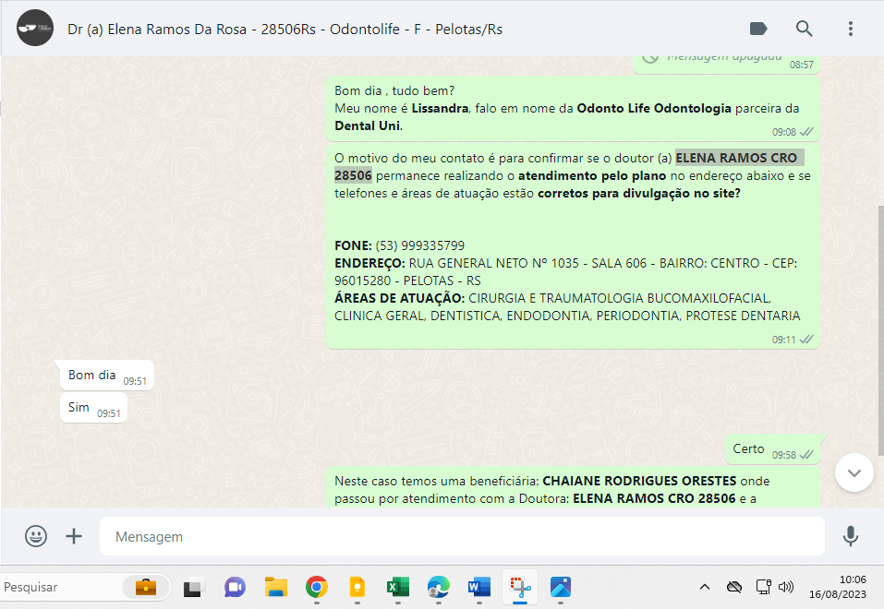The width and height of the screenshot is (884, 609).
Task: Click the ÁREAS DE ATUAÇÃO text line
Action: [x=567, y=307]
